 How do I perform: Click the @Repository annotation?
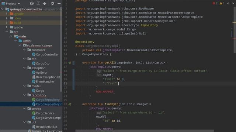pos(85,42)
